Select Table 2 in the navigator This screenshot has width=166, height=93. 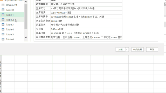coord(10,20)
